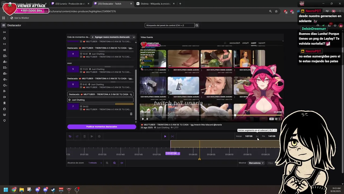Undo the last highlighter edit
Image resolution: width=344 pixels, height=194 pixels.
click(70, 136)
